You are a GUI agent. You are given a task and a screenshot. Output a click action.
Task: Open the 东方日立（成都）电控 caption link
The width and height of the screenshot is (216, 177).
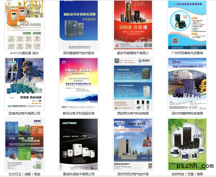pyautogui.click(x=24, y=174)
